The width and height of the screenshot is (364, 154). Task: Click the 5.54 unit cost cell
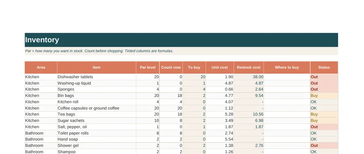click(220, 139)
